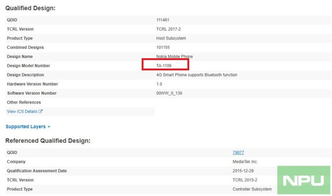The image size is (332, 196).
Task: Click the Qualified Design heading
Action: (x=31, y=8)
